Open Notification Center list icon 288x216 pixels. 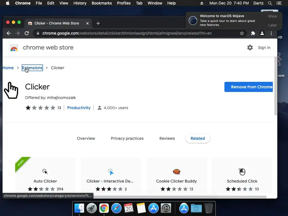click(279, 3)
